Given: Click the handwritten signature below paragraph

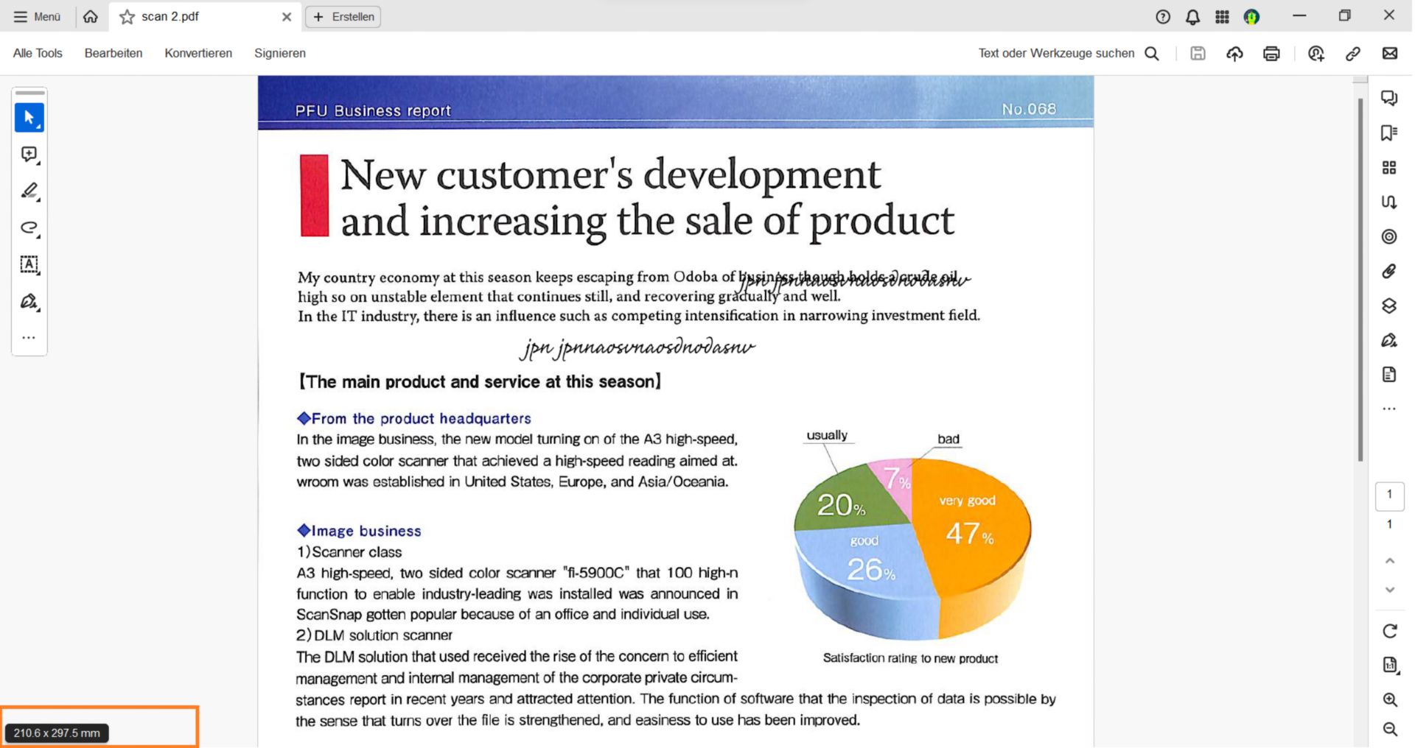Looking at the screenshot, I should click(x=637, y=347).
